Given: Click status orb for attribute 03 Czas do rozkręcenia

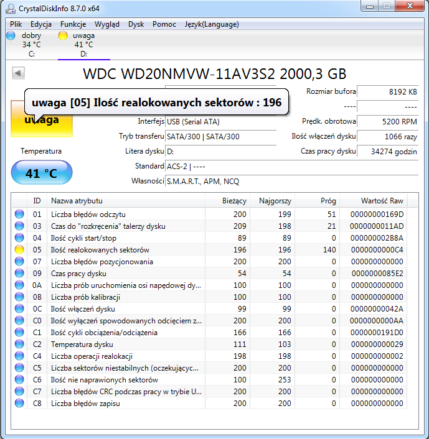Looking at the screenshot, I should click(x=19, y=226).
